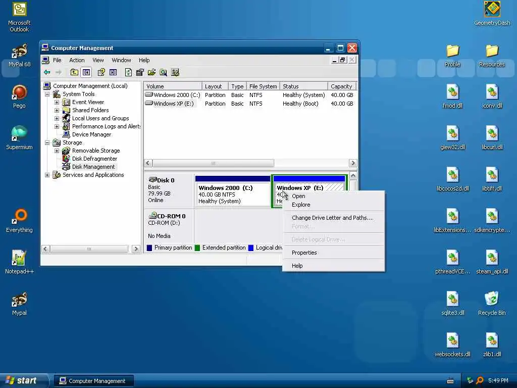Viewport: 517px width, 388px height.
Task: Expand Services and Applications node
Action: [x=47, y=175]
